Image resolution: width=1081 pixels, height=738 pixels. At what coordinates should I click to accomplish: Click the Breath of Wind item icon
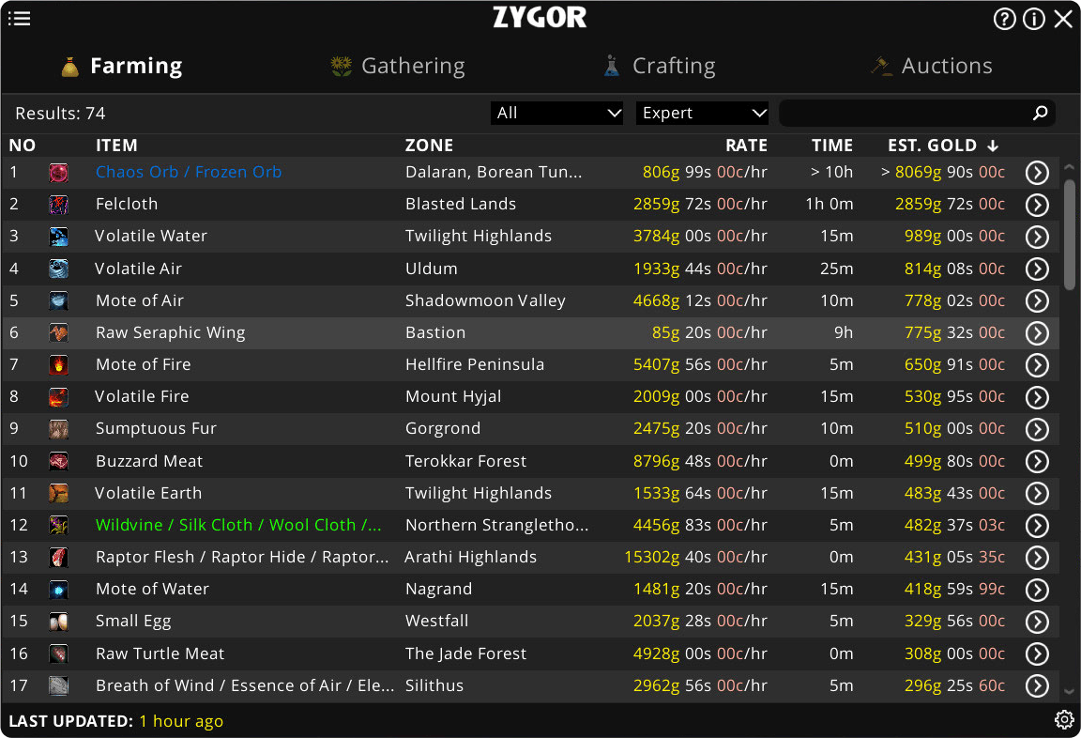pyautogui.click(x=58, y=685)
